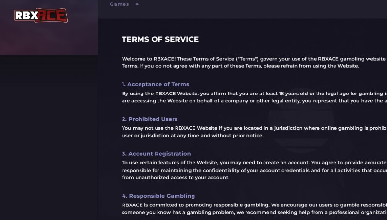Click the paragraph about prohibited jurisdictions
Image resolution: width=387 pixels, height=220 pixels.
(x=254, y=132)
